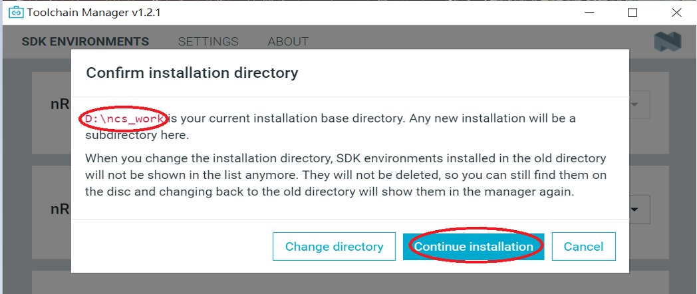The height and width of the screenshot is (294, 697).
Task: Click the "Toolchain Manager v1.2.1" title text
Action: pyautogui.click(x=93, y=13)
